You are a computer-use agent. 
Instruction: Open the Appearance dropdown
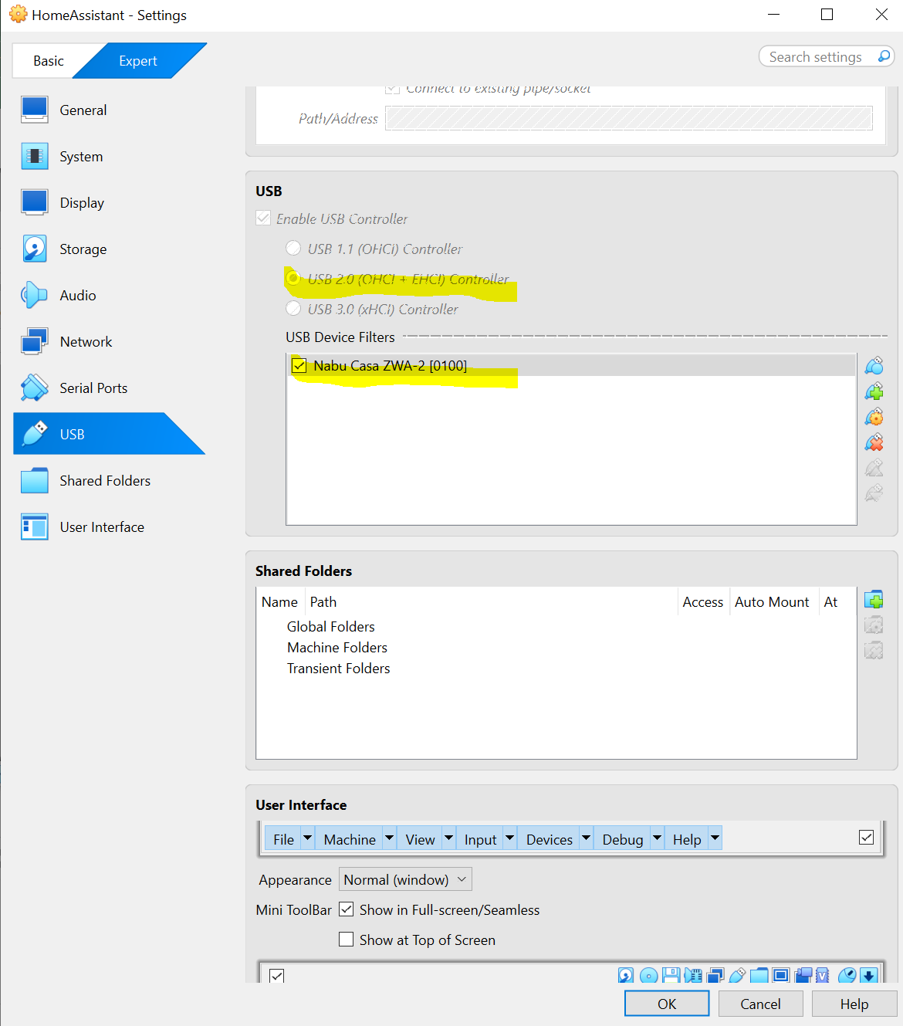pyautogui.click(x=405, y=879)
